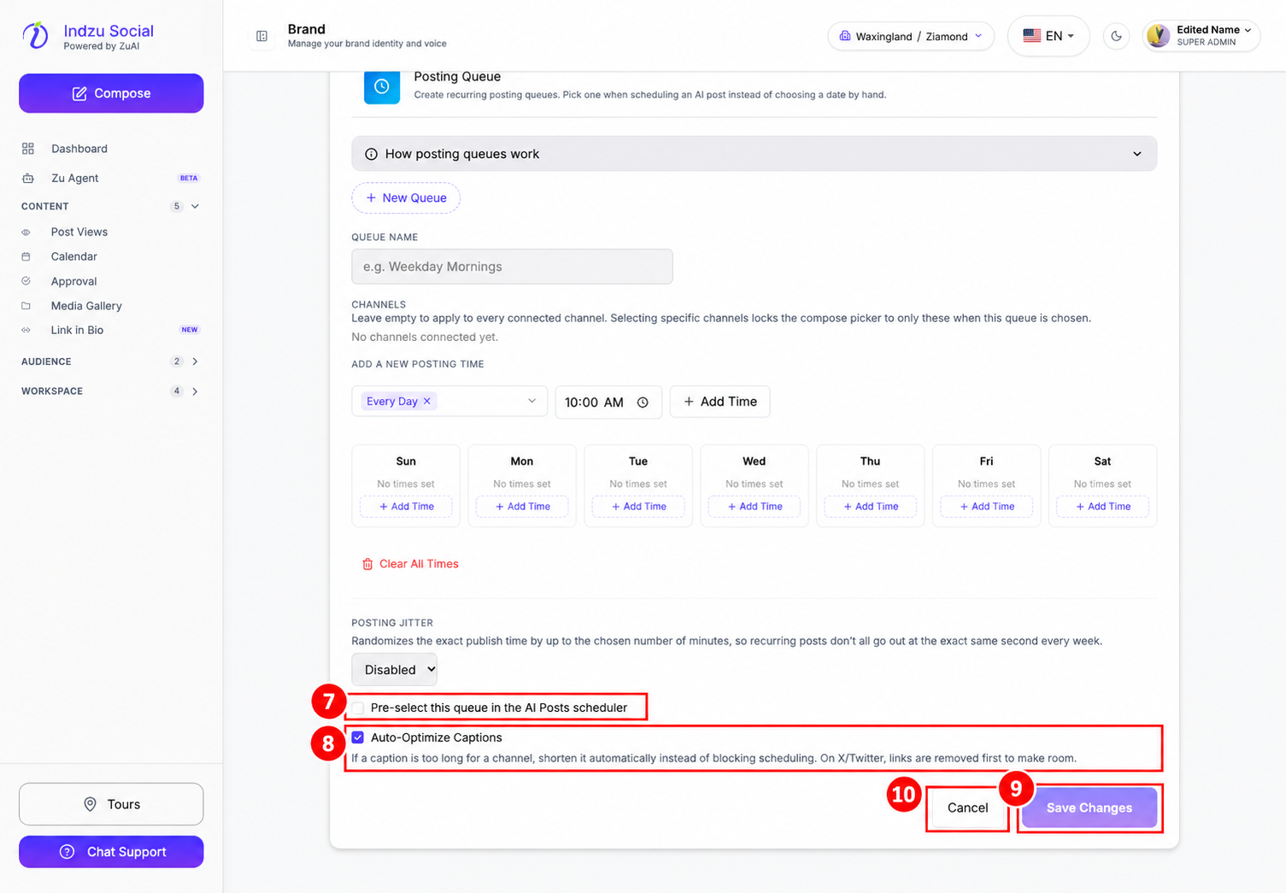The image size is (1286, 893).
Task: Click the info icon beside How posting queues work
Action: 371,155
